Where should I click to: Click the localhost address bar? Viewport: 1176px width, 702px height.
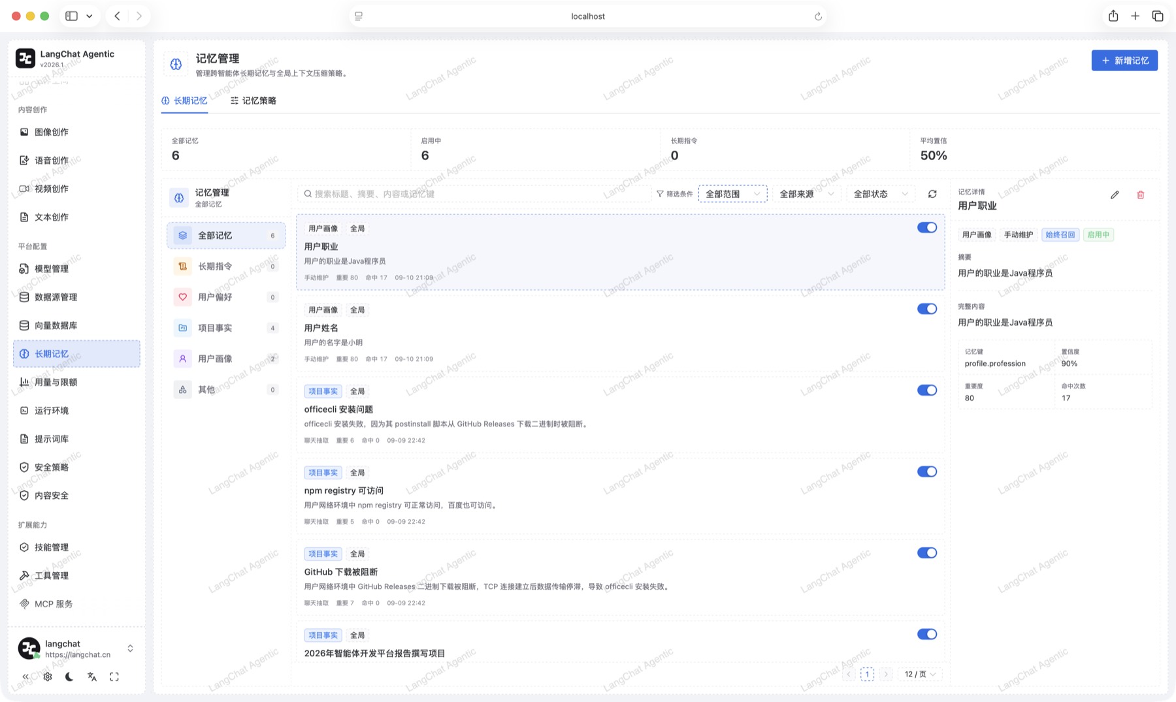tap(588, 16)
